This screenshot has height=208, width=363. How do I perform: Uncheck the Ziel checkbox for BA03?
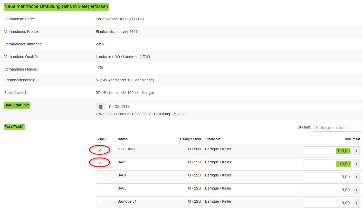[100, 163]
